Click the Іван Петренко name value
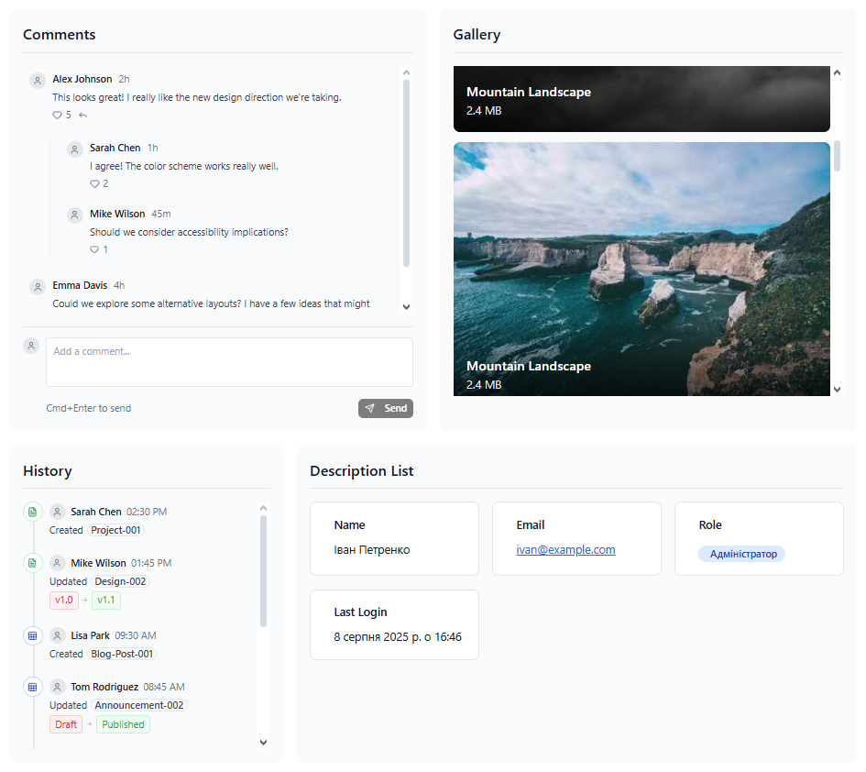This screenshot has width=866, height=772. click(x=372, y=550)
